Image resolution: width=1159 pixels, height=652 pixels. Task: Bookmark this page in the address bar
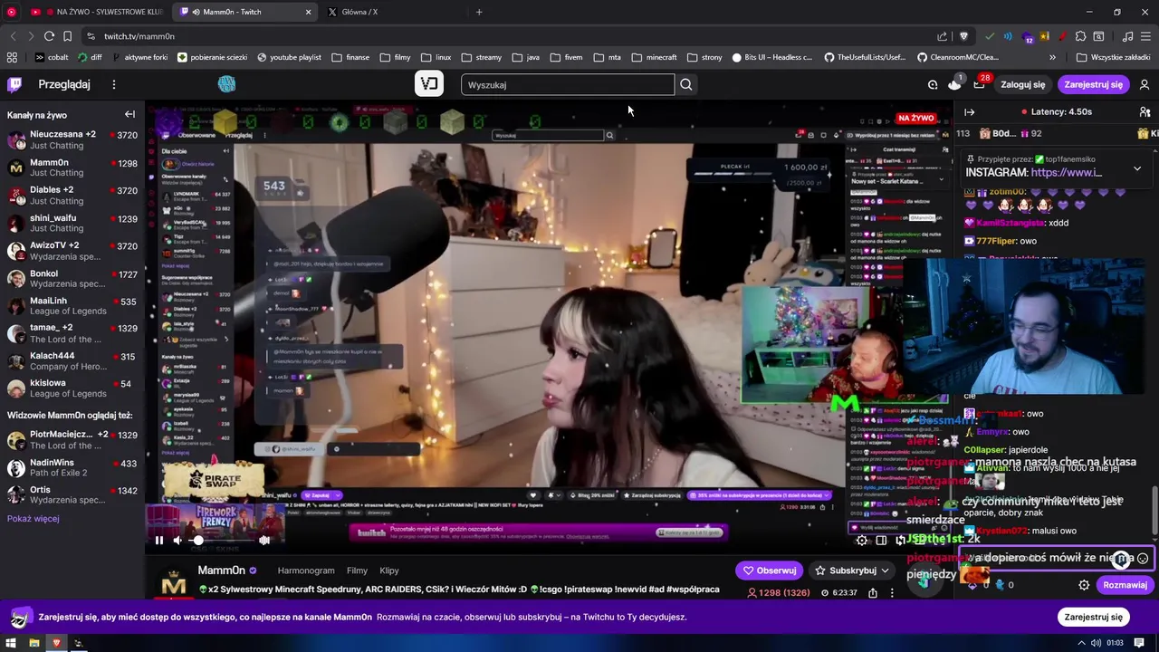point(67,36)
